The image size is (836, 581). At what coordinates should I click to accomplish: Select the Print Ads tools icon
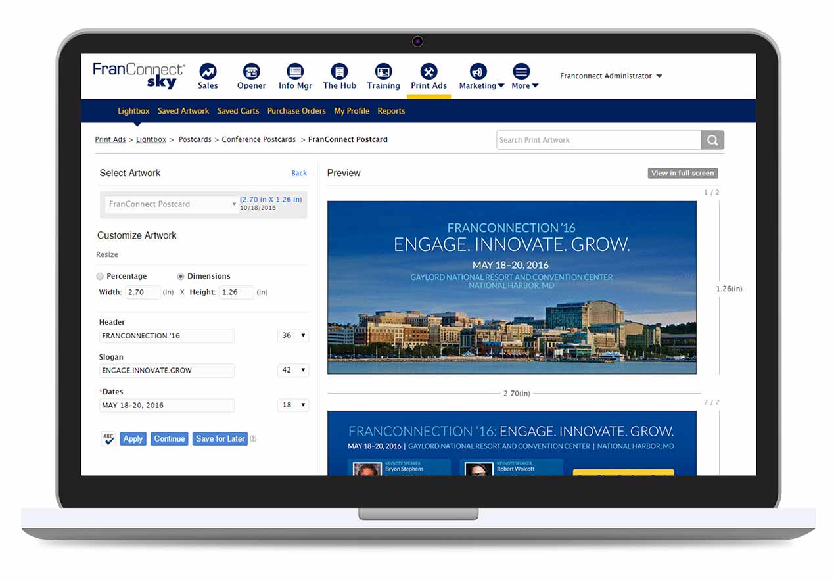[429, 71]
